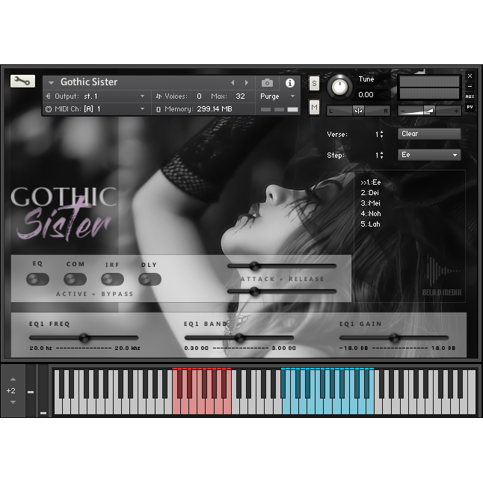
Task: Toggle the COM compressor switch
Action: click(76, 279)
